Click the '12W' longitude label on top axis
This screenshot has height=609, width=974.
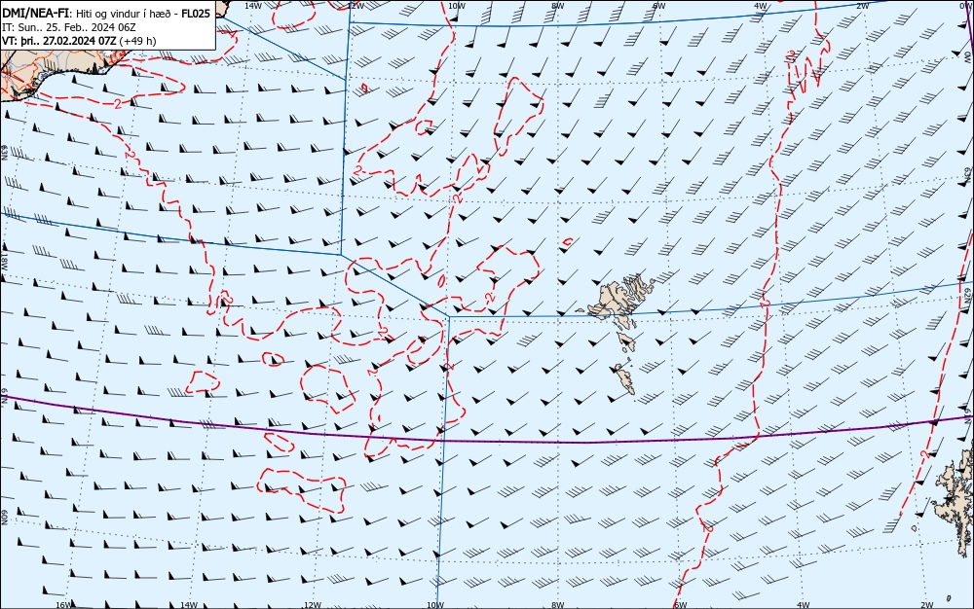click(x=356, y=5)
